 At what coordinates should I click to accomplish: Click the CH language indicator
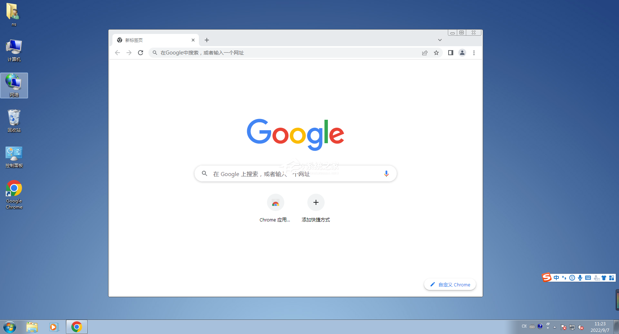(524, 326)
